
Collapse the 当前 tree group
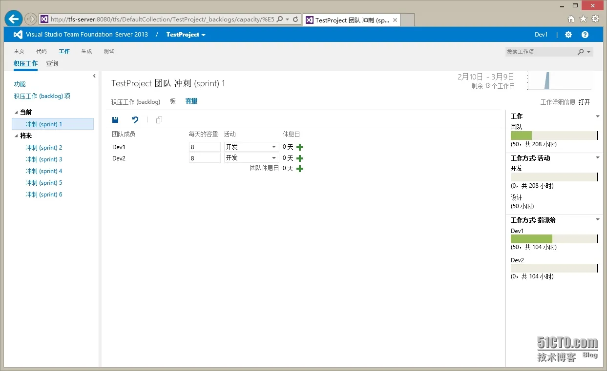(x=16, y=113)
